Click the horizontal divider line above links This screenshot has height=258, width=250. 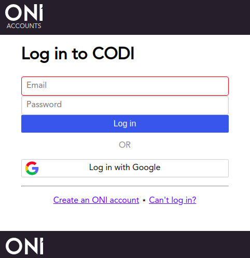click(x=125, y=186)
